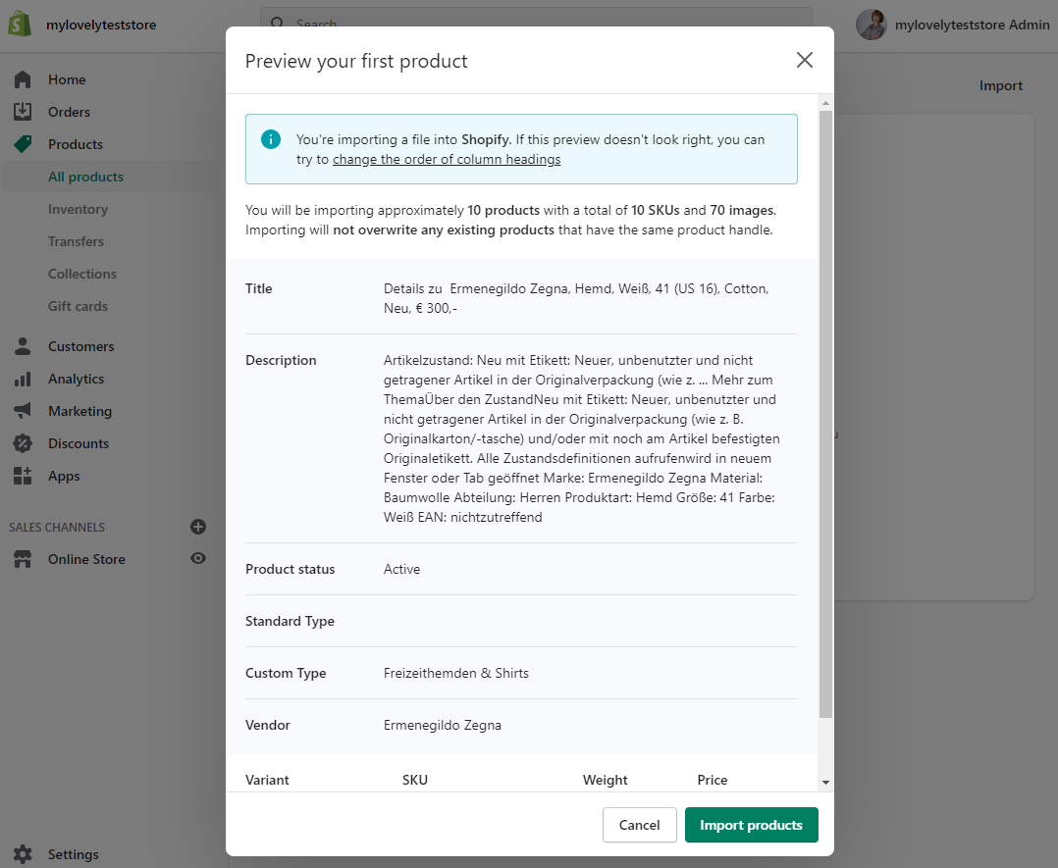Click the Weight column header
The width and height of the screenshot is (1058, 868).
pos(606,780)
